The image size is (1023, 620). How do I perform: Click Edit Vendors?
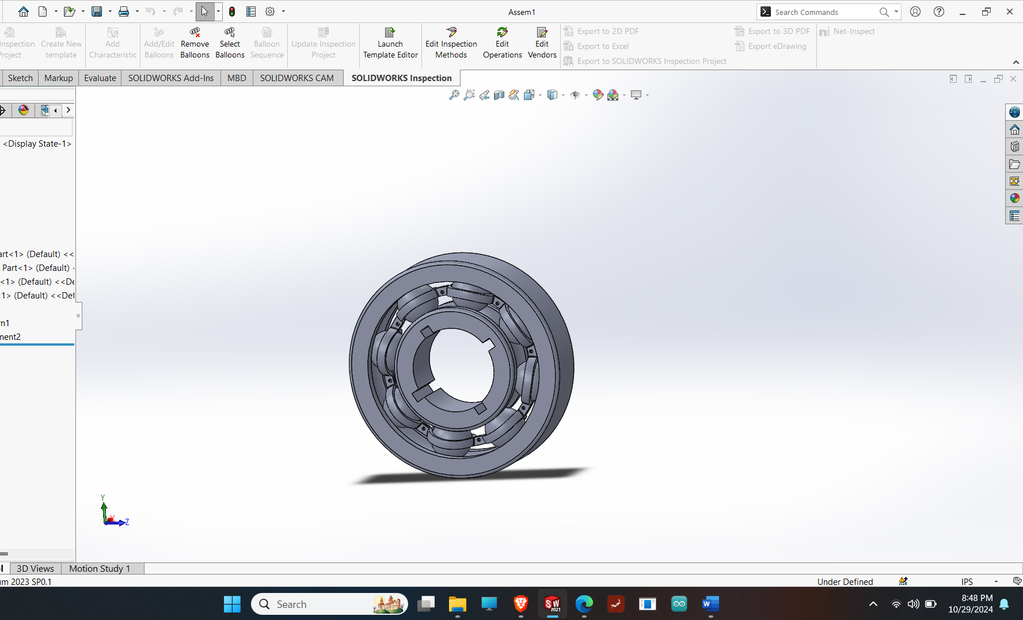[542, 43]
